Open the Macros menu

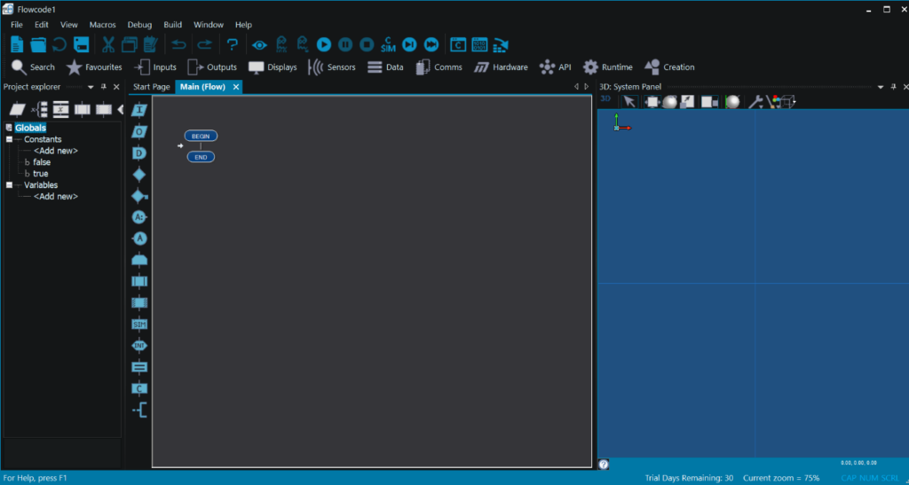coord(102,25)
